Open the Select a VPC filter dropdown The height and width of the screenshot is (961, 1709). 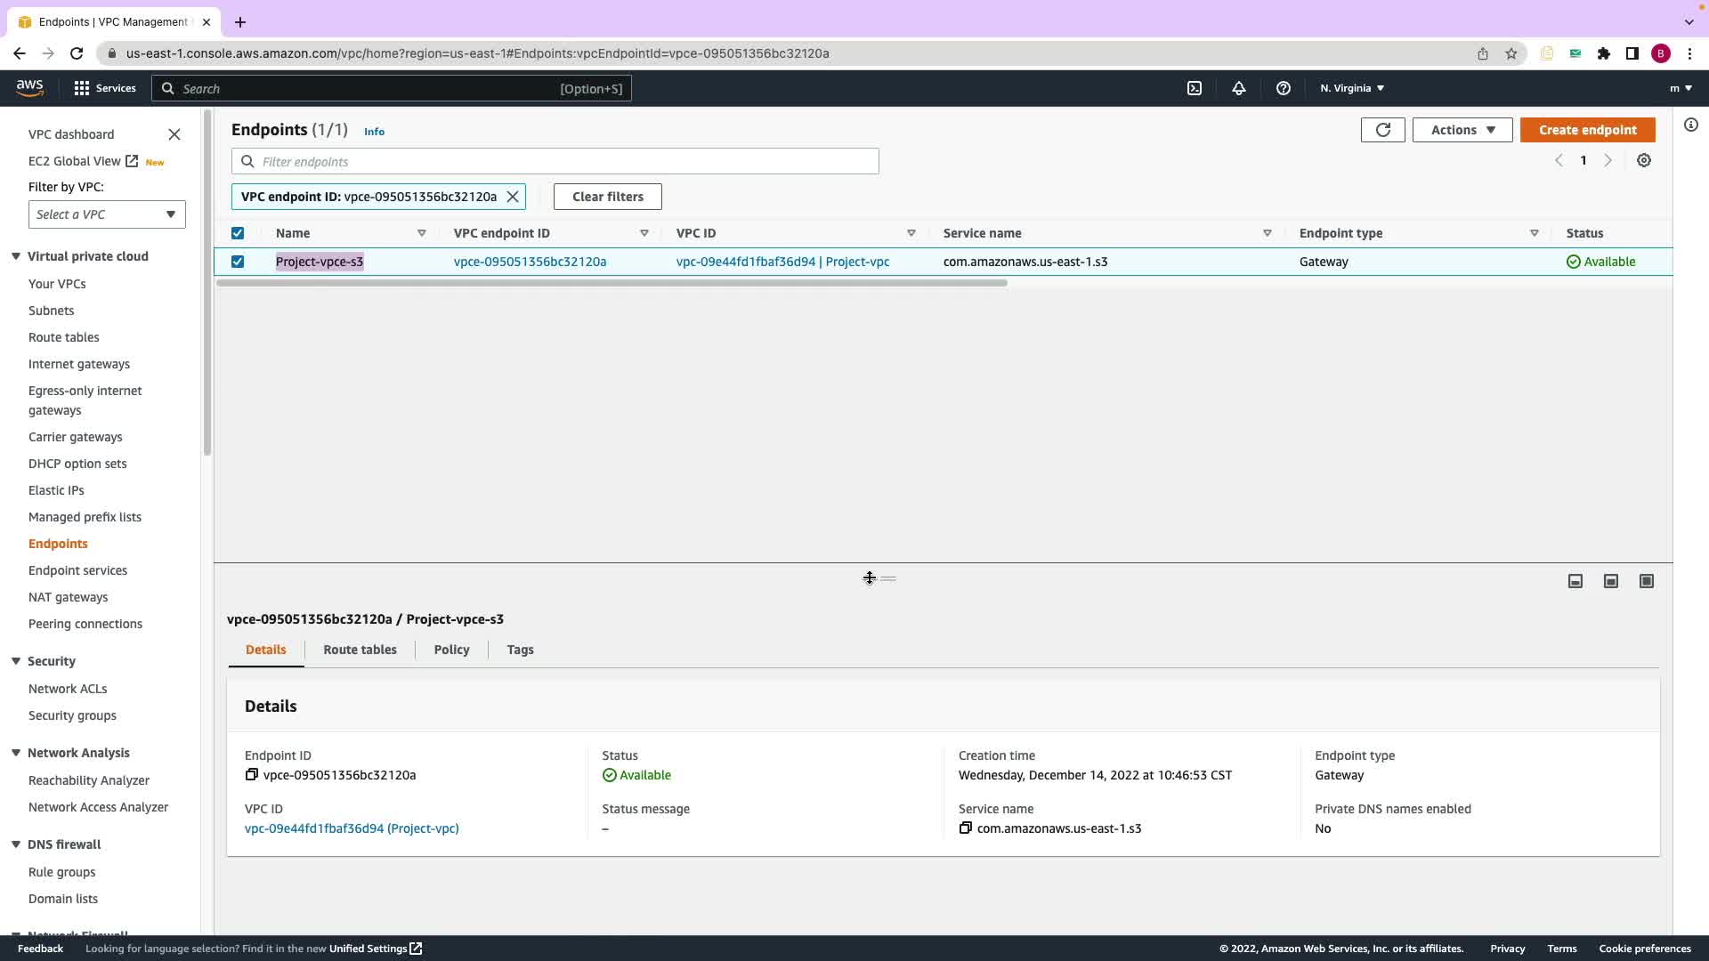[x=107, y=214]
